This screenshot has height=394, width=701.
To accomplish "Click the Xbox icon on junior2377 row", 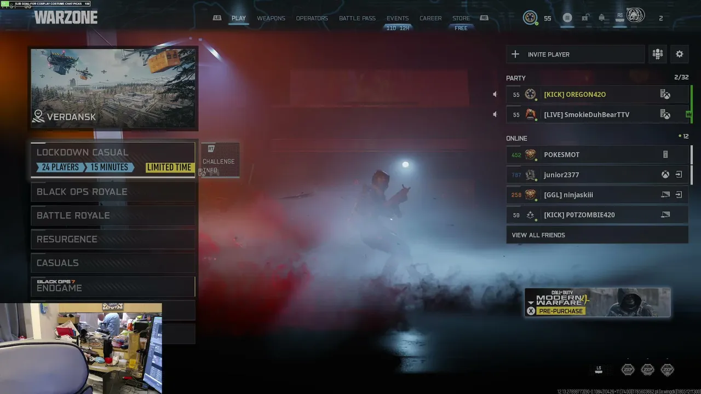I will coord(665,175).
